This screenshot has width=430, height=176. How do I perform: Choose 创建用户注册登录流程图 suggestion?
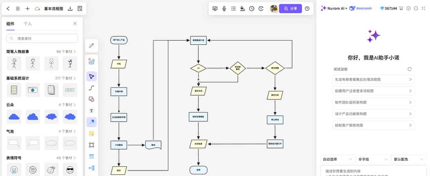click(373, 91)
